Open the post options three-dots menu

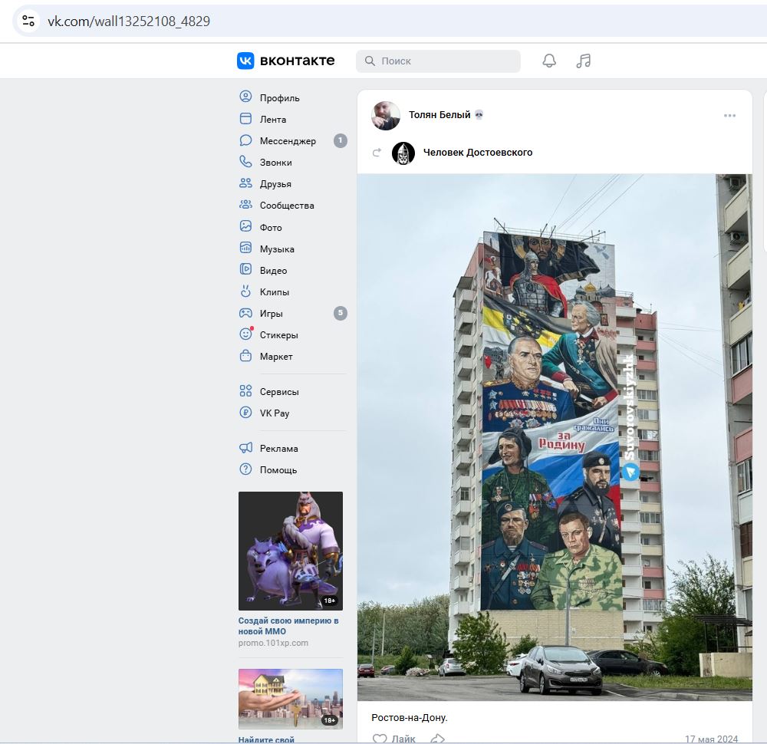click(730, 116)
